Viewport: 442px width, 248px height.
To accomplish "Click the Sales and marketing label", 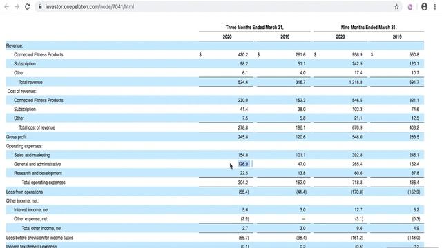I will (32, 155).
